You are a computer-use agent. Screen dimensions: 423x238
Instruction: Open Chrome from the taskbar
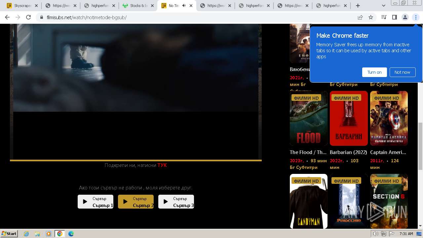[x=60, y=234]
